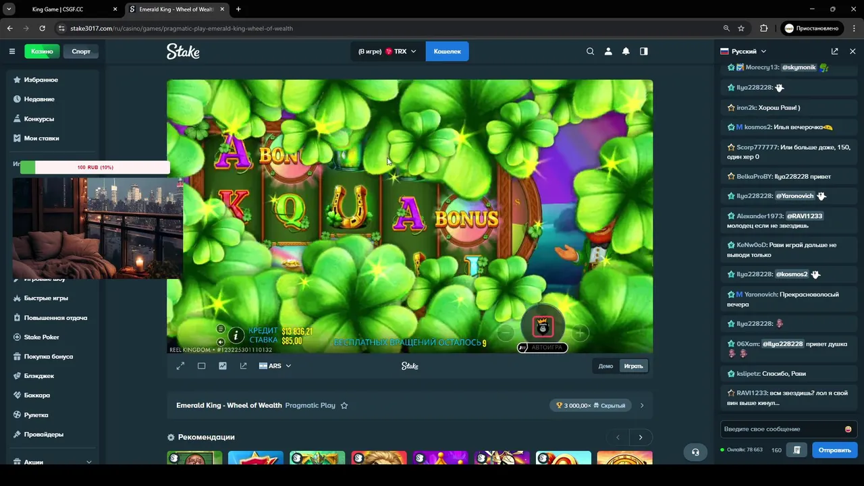
Task: Bookmark this page star icon
Action: pos(741,28)
